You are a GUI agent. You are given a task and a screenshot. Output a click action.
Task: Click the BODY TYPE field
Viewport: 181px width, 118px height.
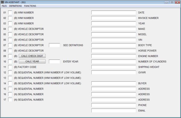(114, 45)
